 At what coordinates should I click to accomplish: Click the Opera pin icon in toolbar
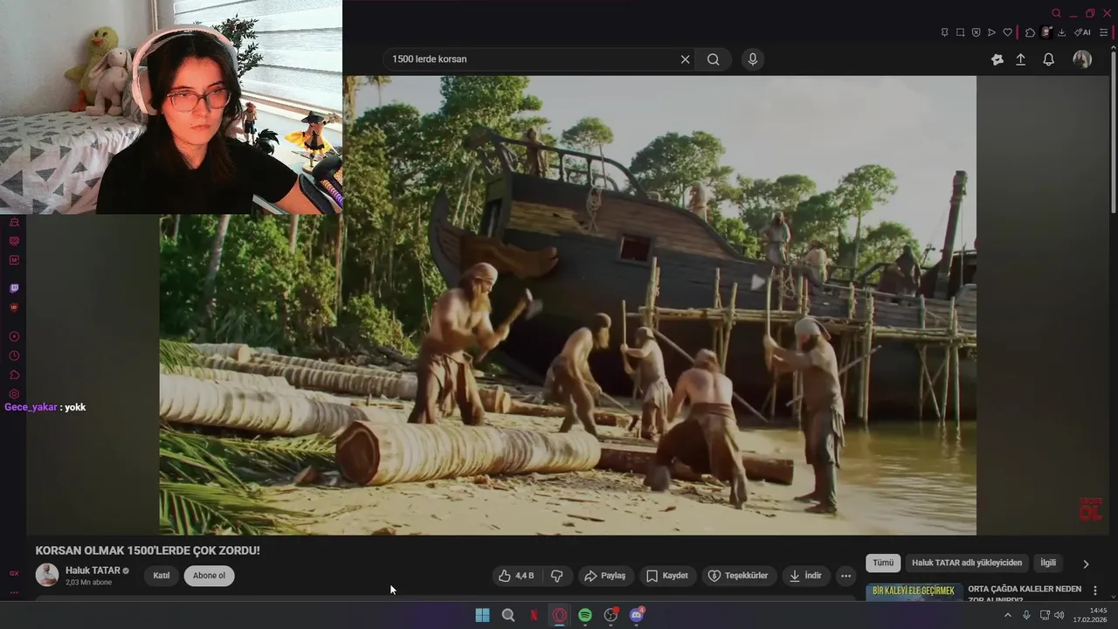click(x=944, y=32)
